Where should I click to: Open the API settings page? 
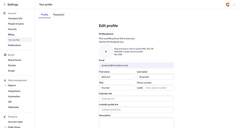point(10,102)
